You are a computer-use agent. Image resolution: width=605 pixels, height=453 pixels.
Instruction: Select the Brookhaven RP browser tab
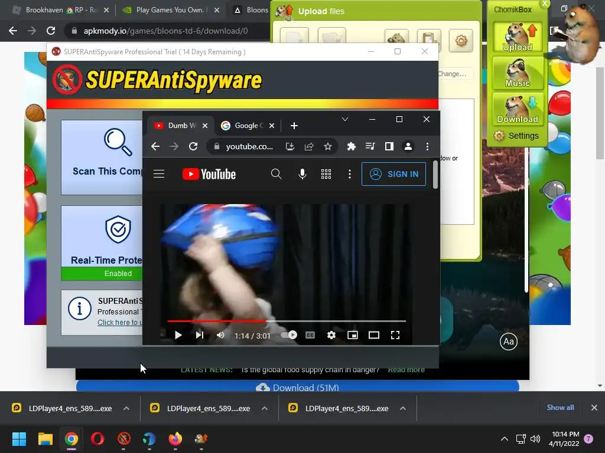coord(61,10)
